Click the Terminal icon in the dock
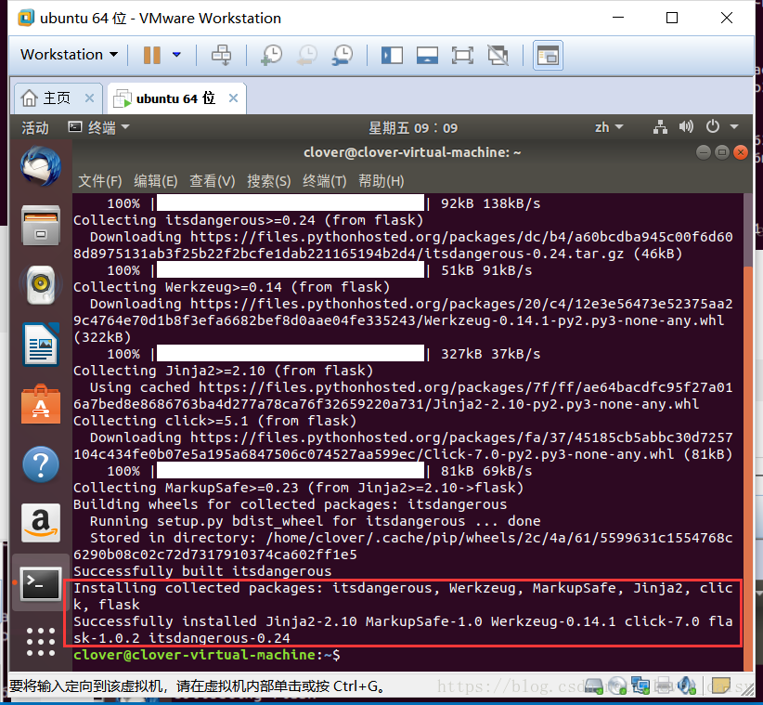The image size is (763, 705). tap(41, 582)
